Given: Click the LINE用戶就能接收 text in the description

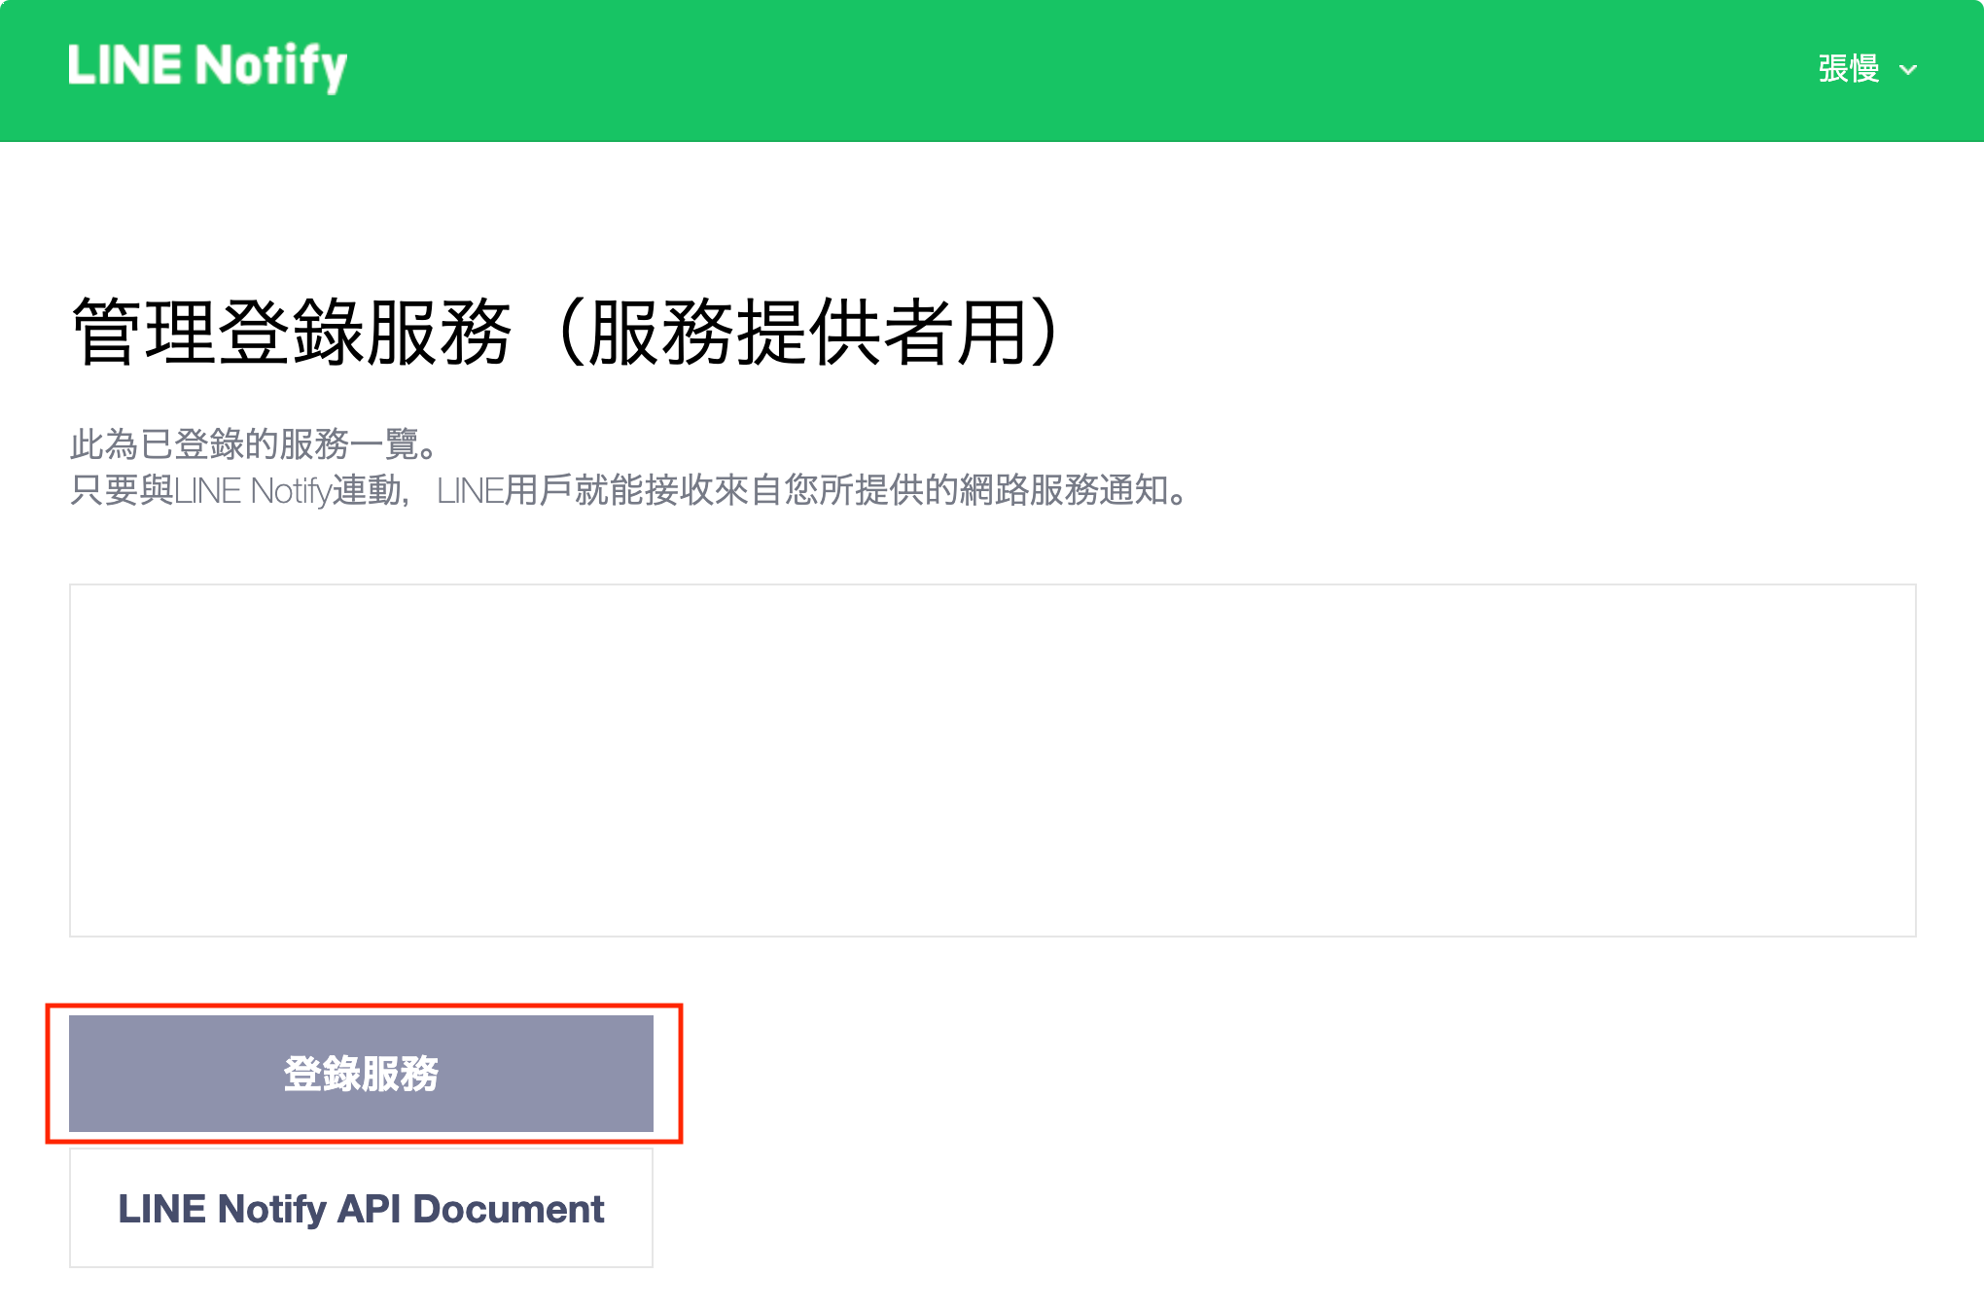Looking at the screenshot, I should tap(574, 491).
